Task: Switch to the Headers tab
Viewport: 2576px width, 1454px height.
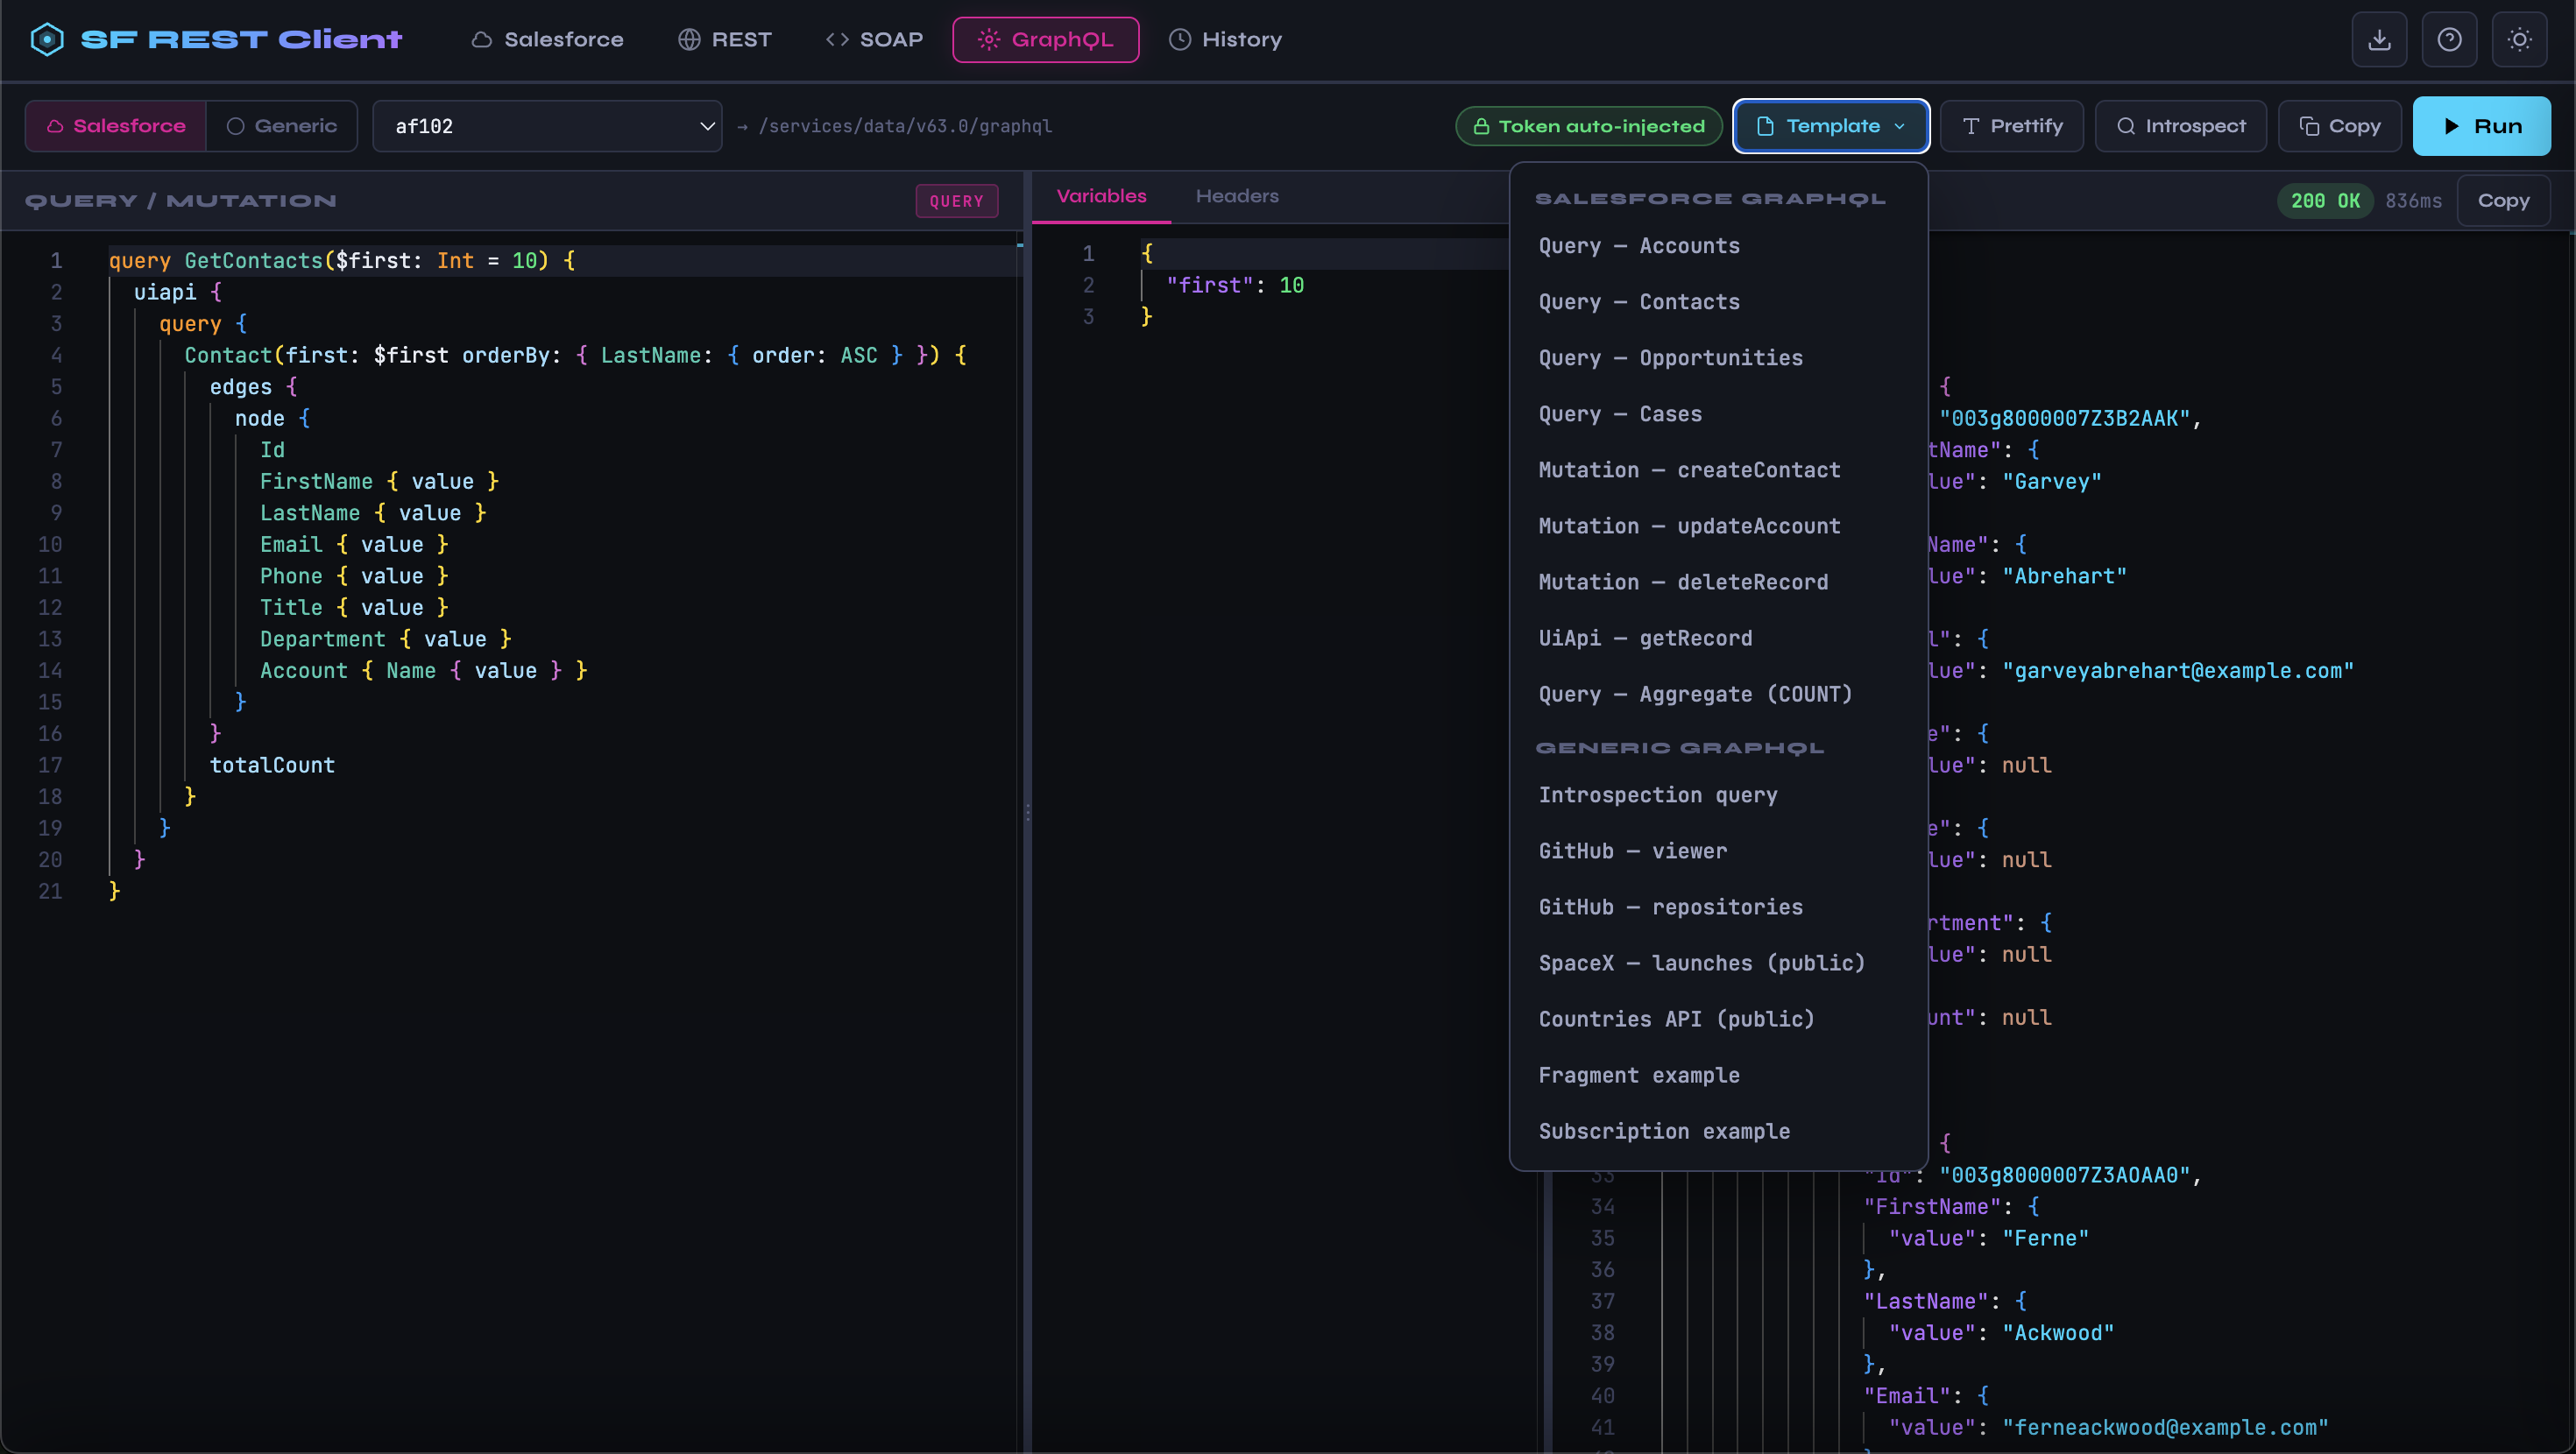Action: coord(1237,196)
